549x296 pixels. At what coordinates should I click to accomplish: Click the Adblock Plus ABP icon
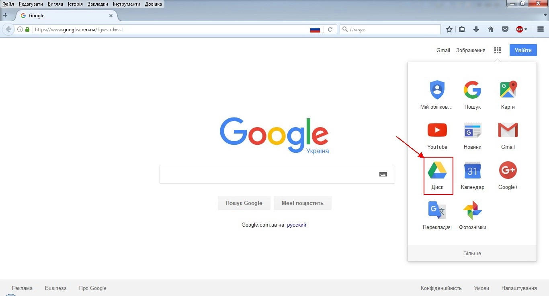519,29
